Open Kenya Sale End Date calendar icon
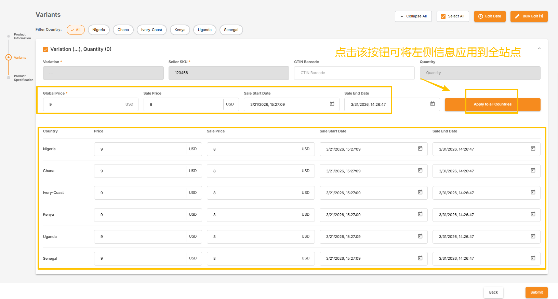 pos(533,214)
